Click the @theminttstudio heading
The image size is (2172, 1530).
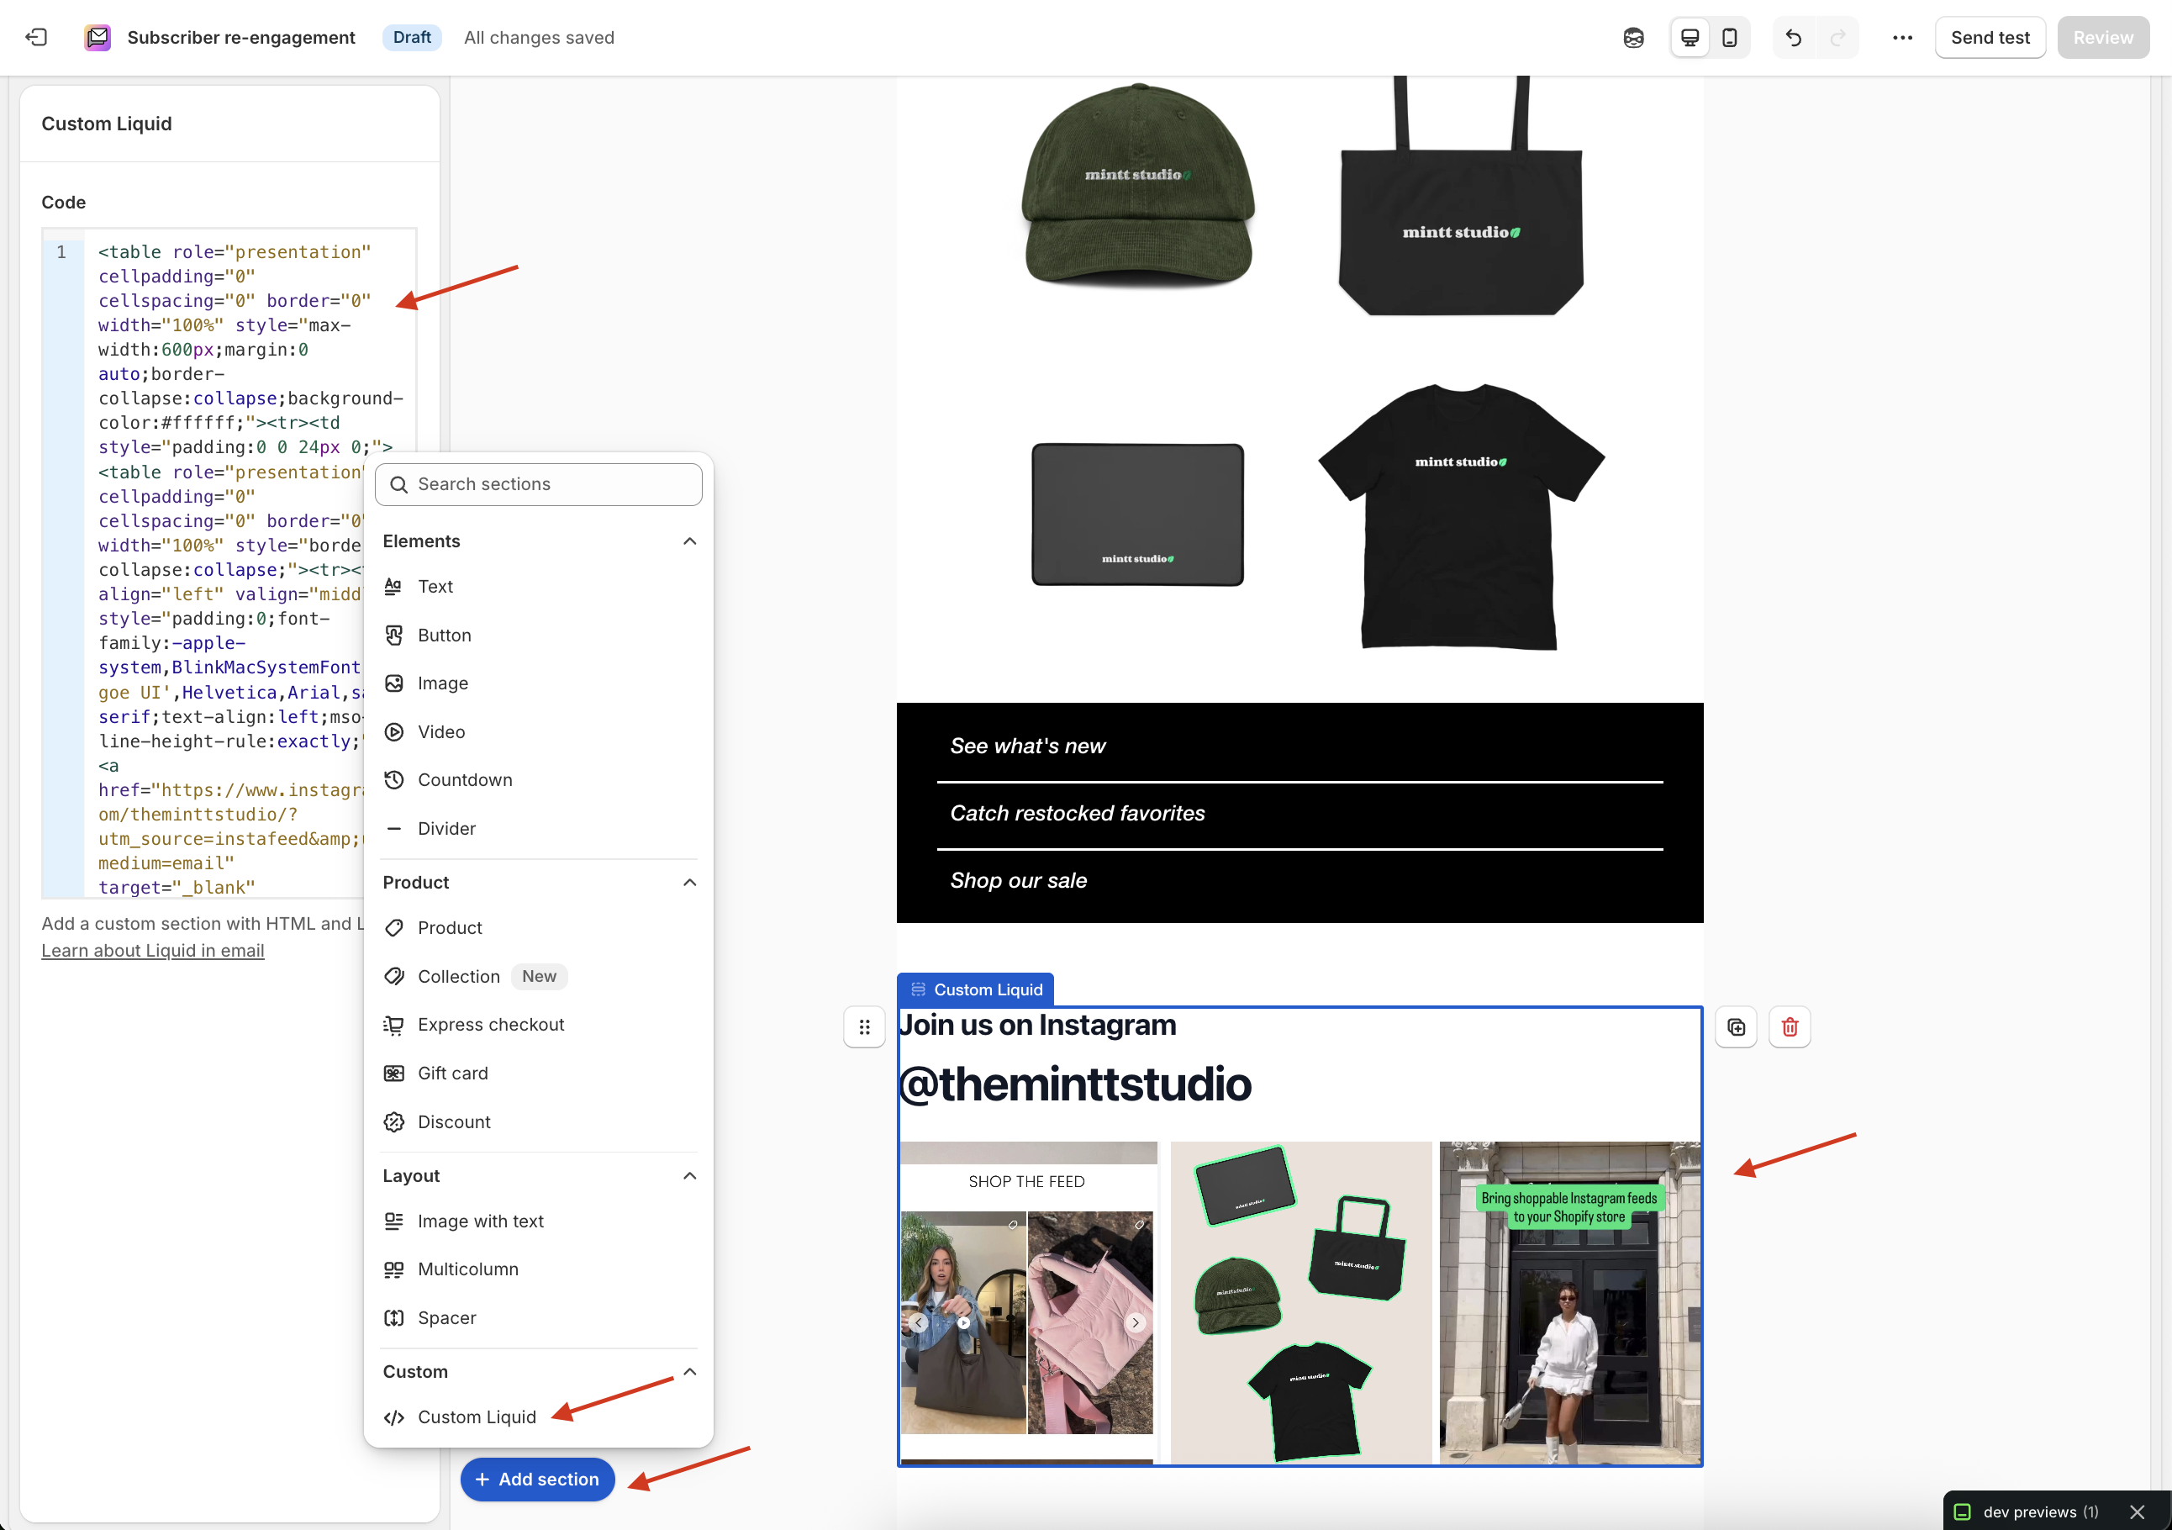[1074, 1084]
